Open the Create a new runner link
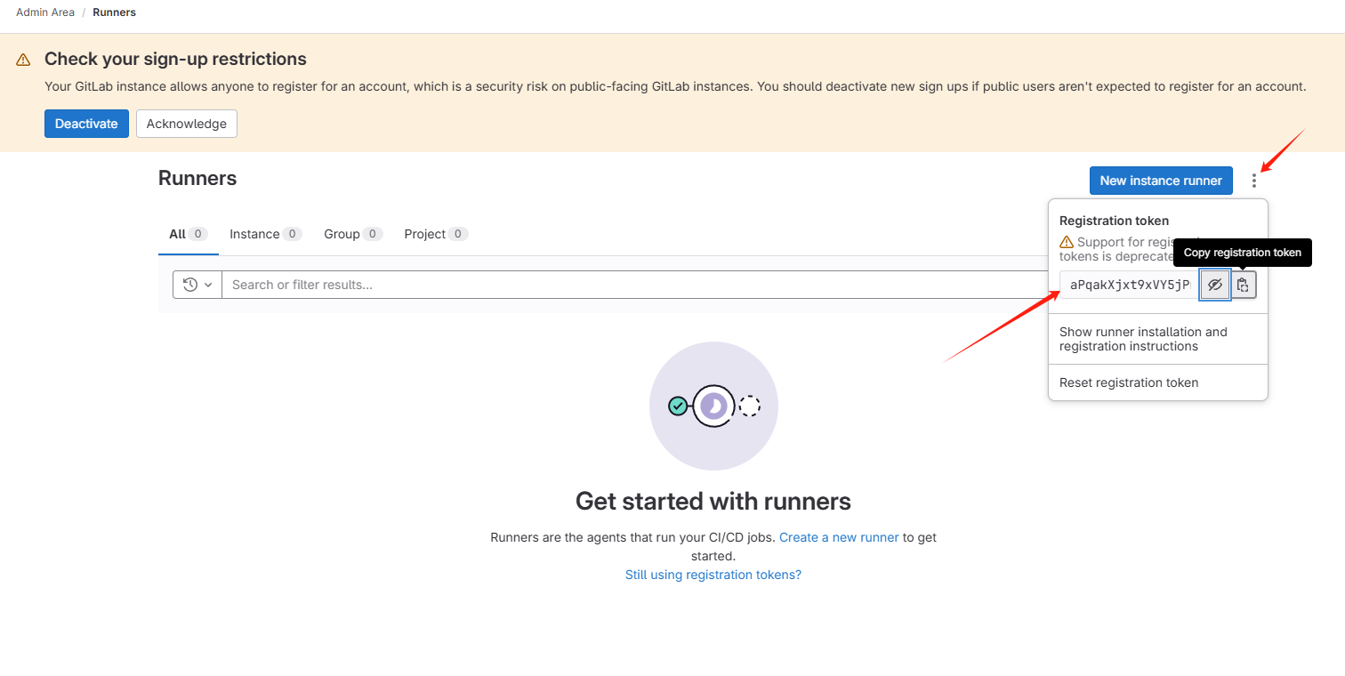Image resolution: width=1345 pixels, height=676 pixels. coord(839,537)
